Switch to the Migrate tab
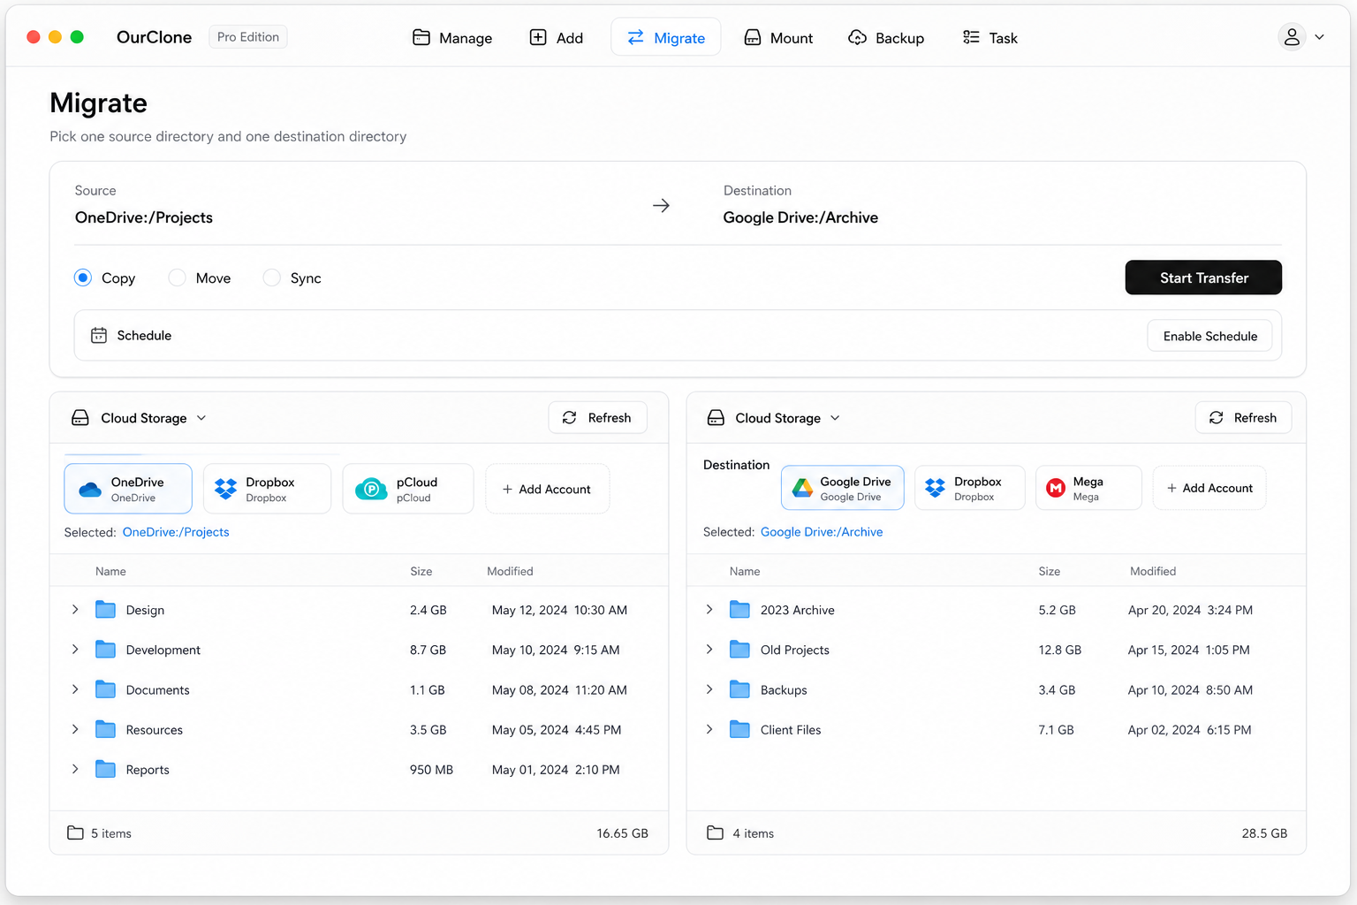1357x905 pixels. click(666, 37)
